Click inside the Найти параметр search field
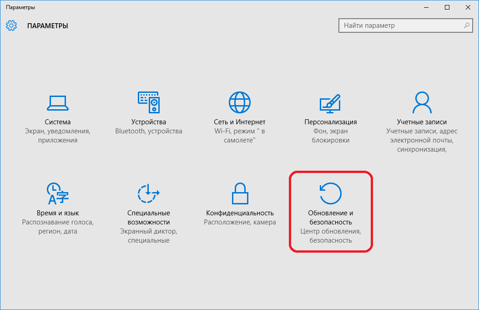Image resolution: width=479 pixels, height=310 pixels. [x=406, y=25]
